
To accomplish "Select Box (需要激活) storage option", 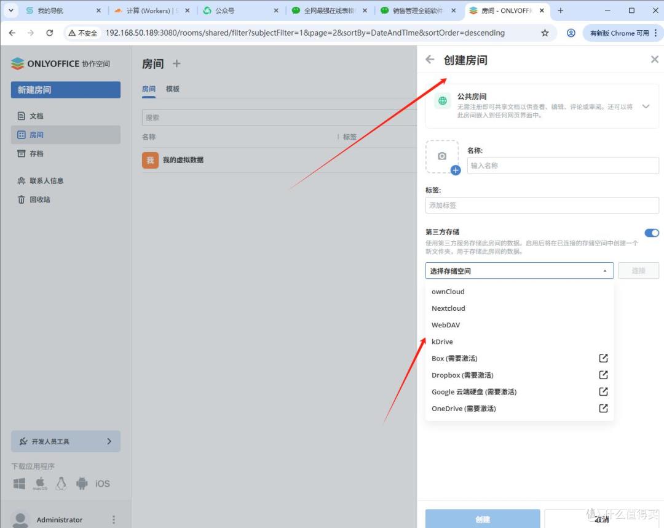I will (519, 359).
